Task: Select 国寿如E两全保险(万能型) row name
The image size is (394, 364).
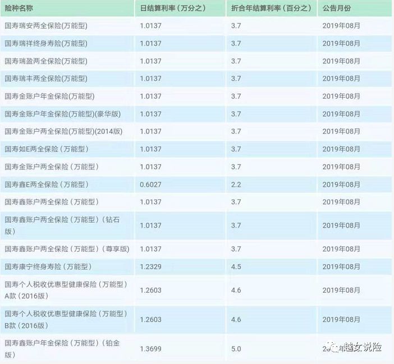Action: 47,149
